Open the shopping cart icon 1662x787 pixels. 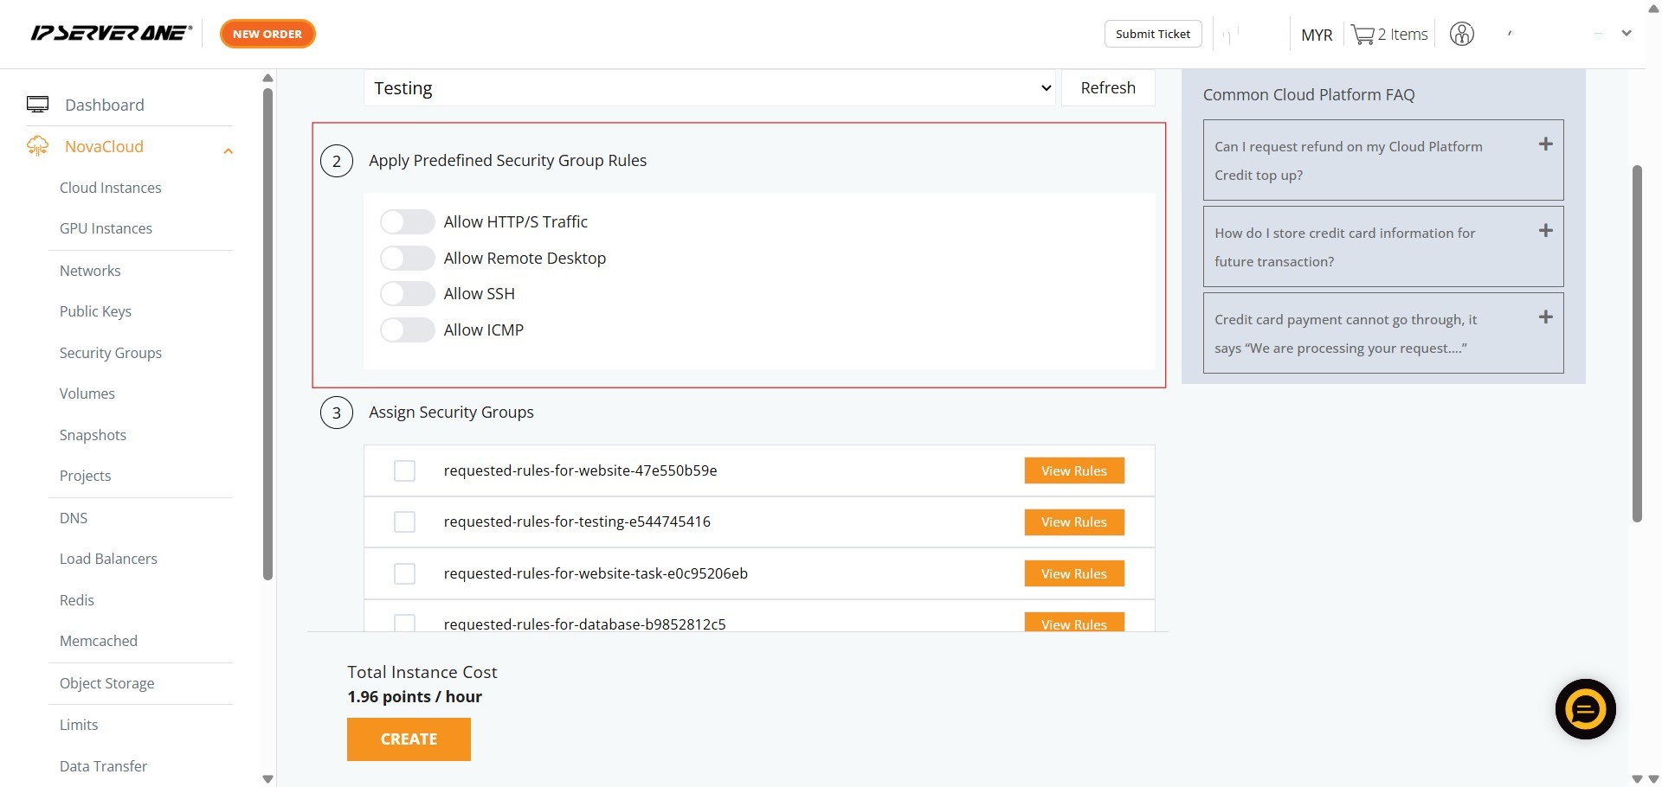pyautogui.click(x=1362, y=35)
